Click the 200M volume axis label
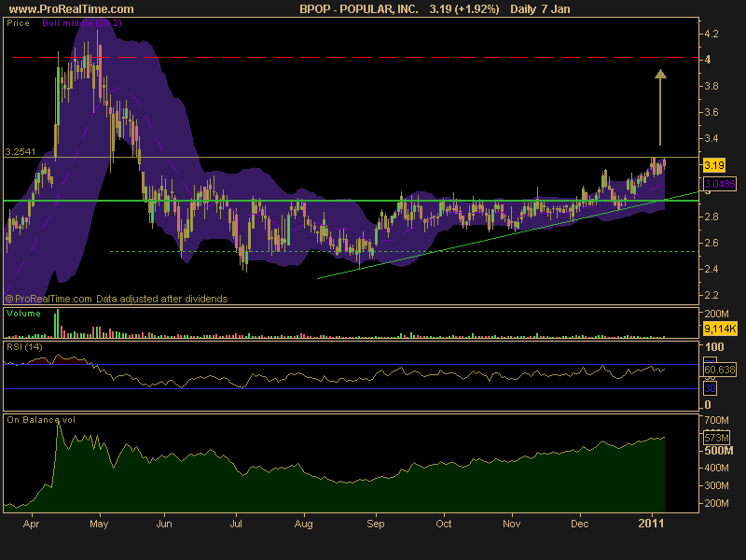The image size is (746, 560). point(716,314)
